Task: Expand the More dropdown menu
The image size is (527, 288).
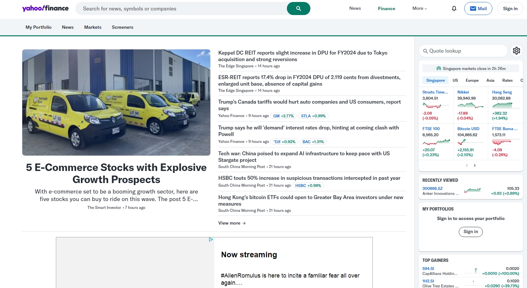Action: pyautogui.click(x=420, y=8)
